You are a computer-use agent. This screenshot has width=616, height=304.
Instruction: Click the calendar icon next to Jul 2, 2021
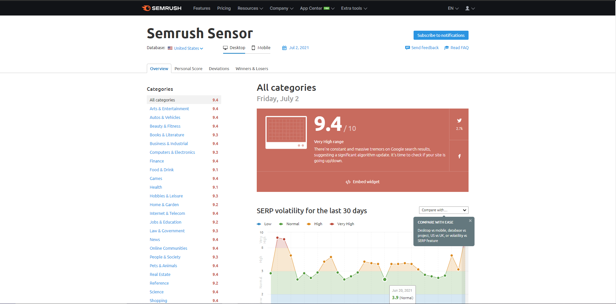point(284,48)
